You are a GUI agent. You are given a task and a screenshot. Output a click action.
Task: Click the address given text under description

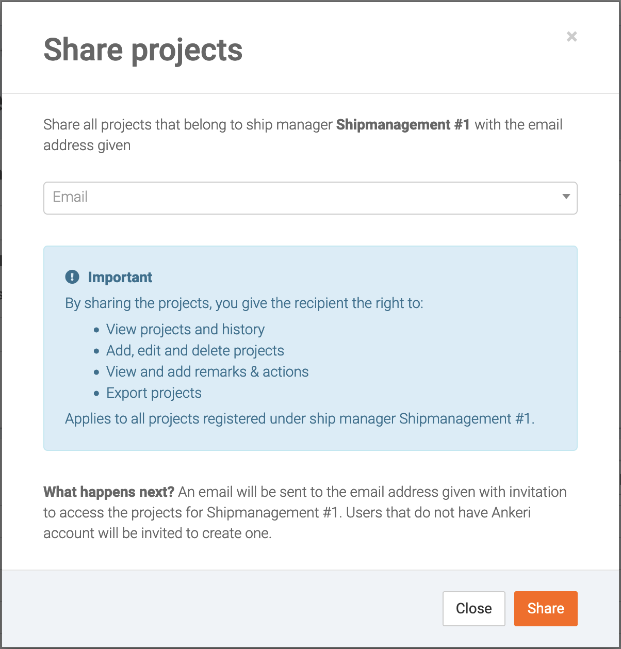click(87, 145)
